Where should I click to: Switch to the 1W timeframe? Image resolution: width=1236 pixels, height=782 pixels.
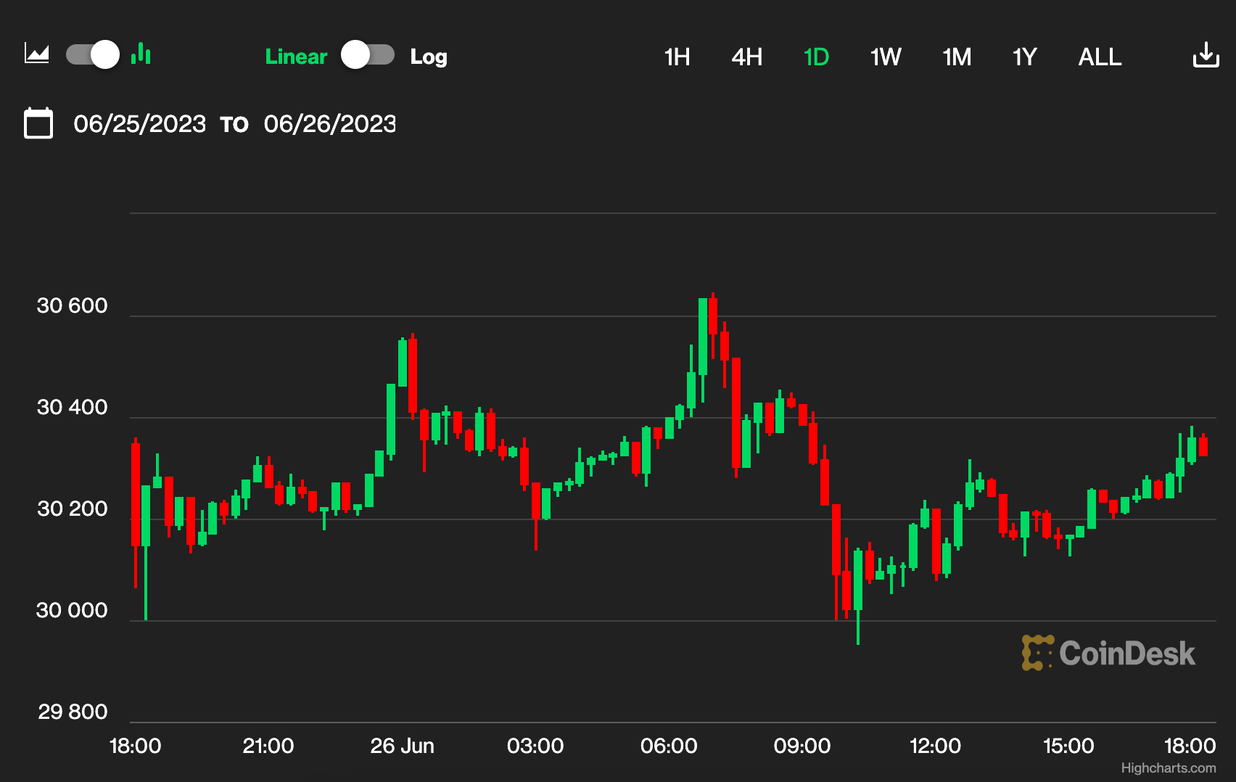point(886,57)
